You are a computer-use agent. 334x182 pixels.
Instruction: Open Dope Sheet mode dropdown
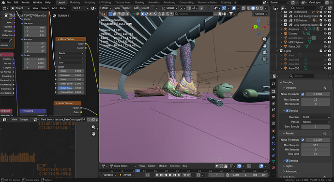[x=122, y=166]
